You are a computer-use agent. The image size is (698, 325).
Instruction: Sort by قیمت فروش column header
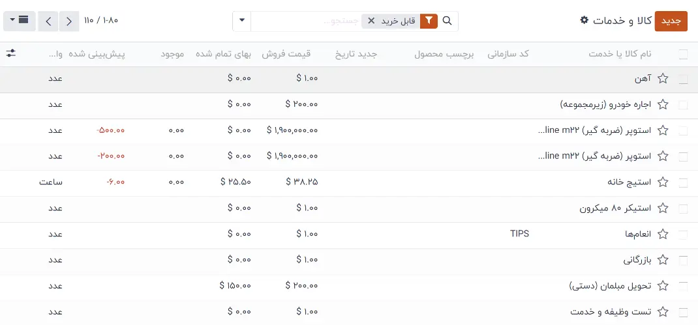(286, 54)
